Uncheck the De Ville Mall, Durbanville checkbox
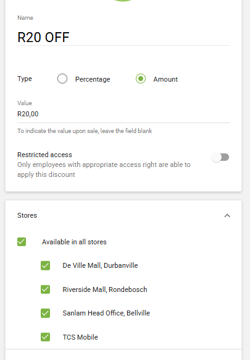Screen dimensions: 250x360 coord(46,265)
